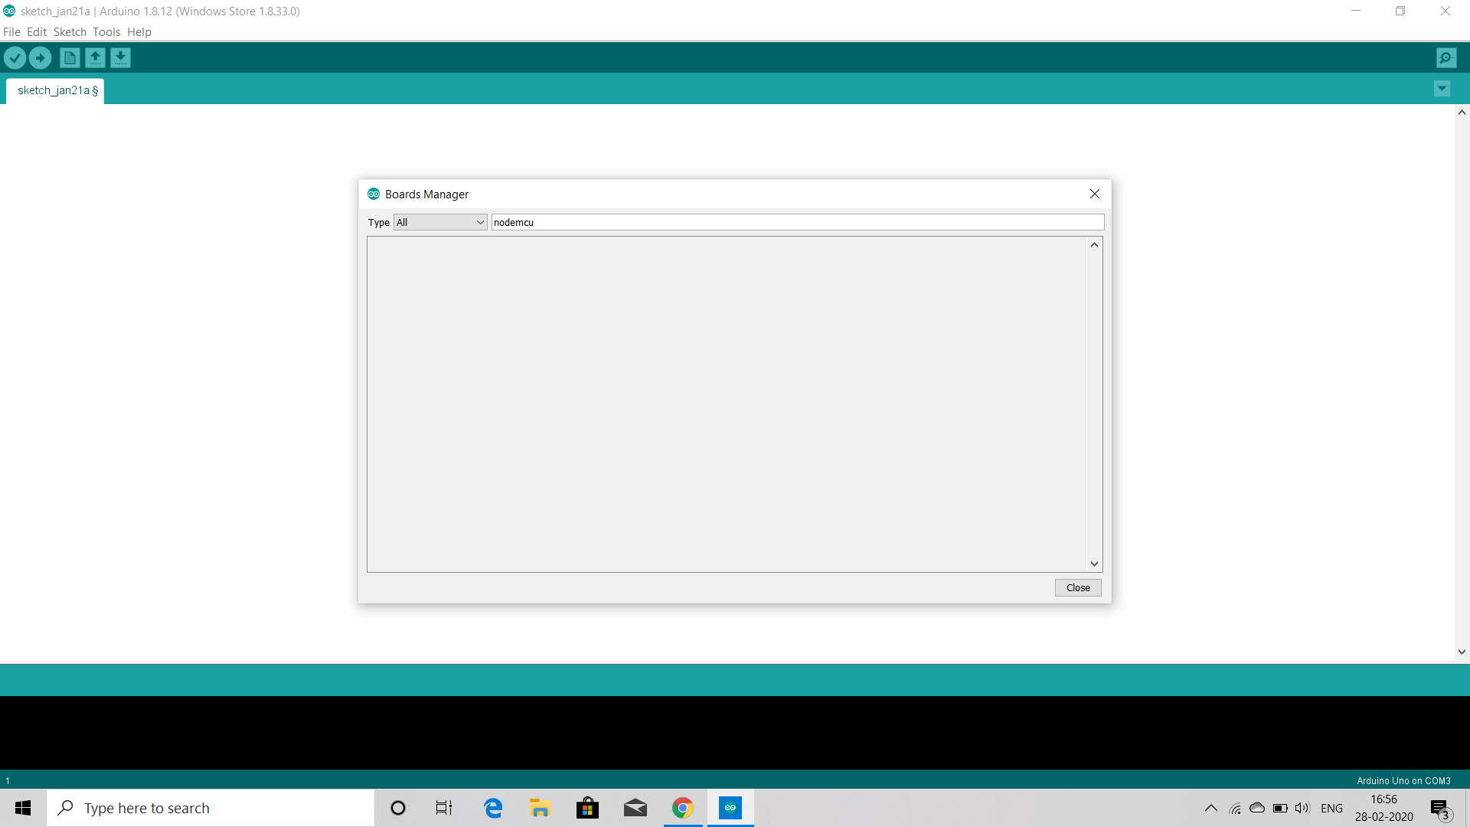Click the boards list scroll down arrow
Screen dimensions: 1470x827
tap(1094, 564)
